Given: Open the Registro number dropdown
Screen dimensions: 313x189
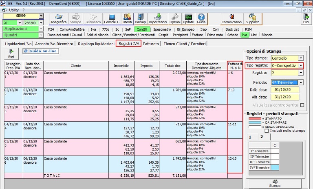Looking at the screenshot, I should coord(301,73).
